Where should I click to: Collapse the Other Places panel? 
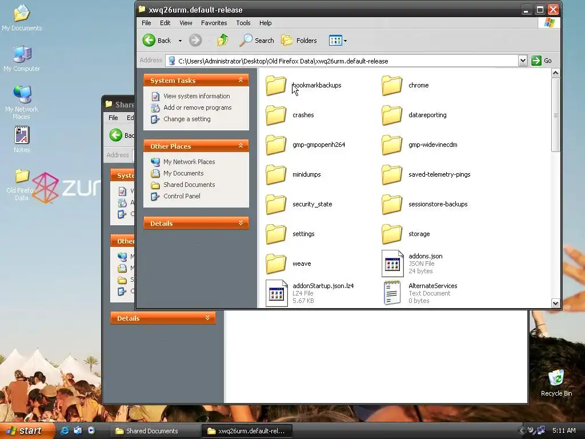pyautogui.click(x=241, y=146)
